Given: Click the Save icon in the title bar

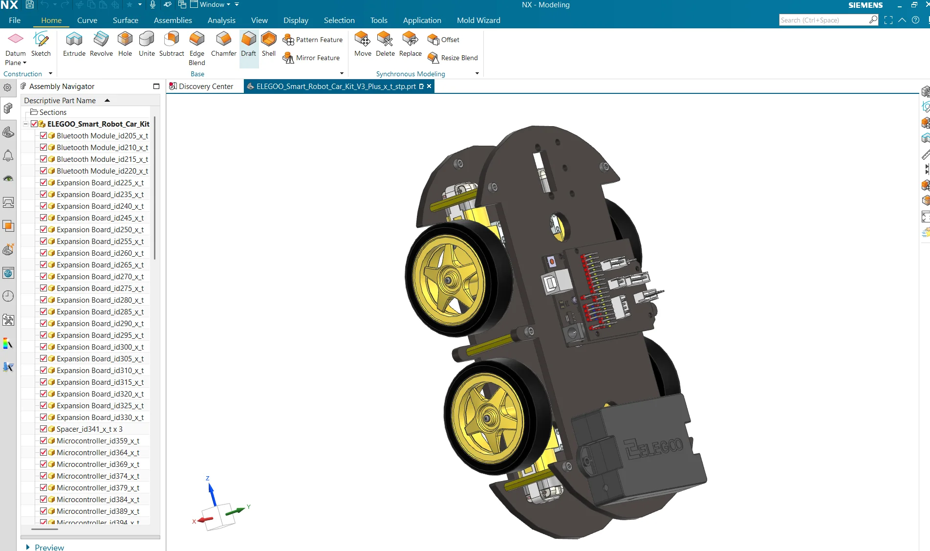Looking at the screenshot, I should (29, 5).
